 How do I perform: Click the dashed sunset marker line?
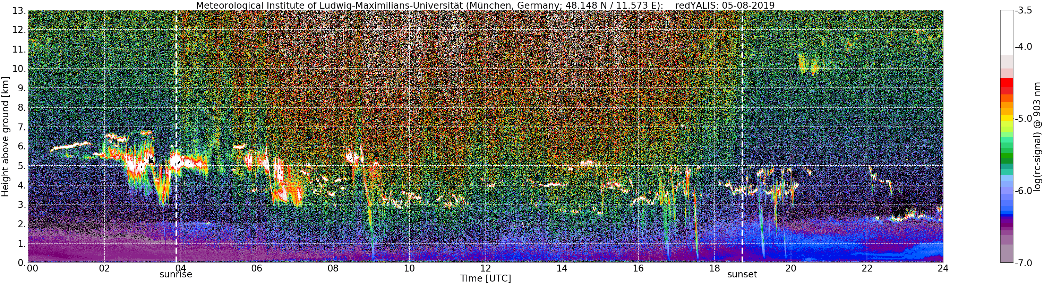(742, 136)
